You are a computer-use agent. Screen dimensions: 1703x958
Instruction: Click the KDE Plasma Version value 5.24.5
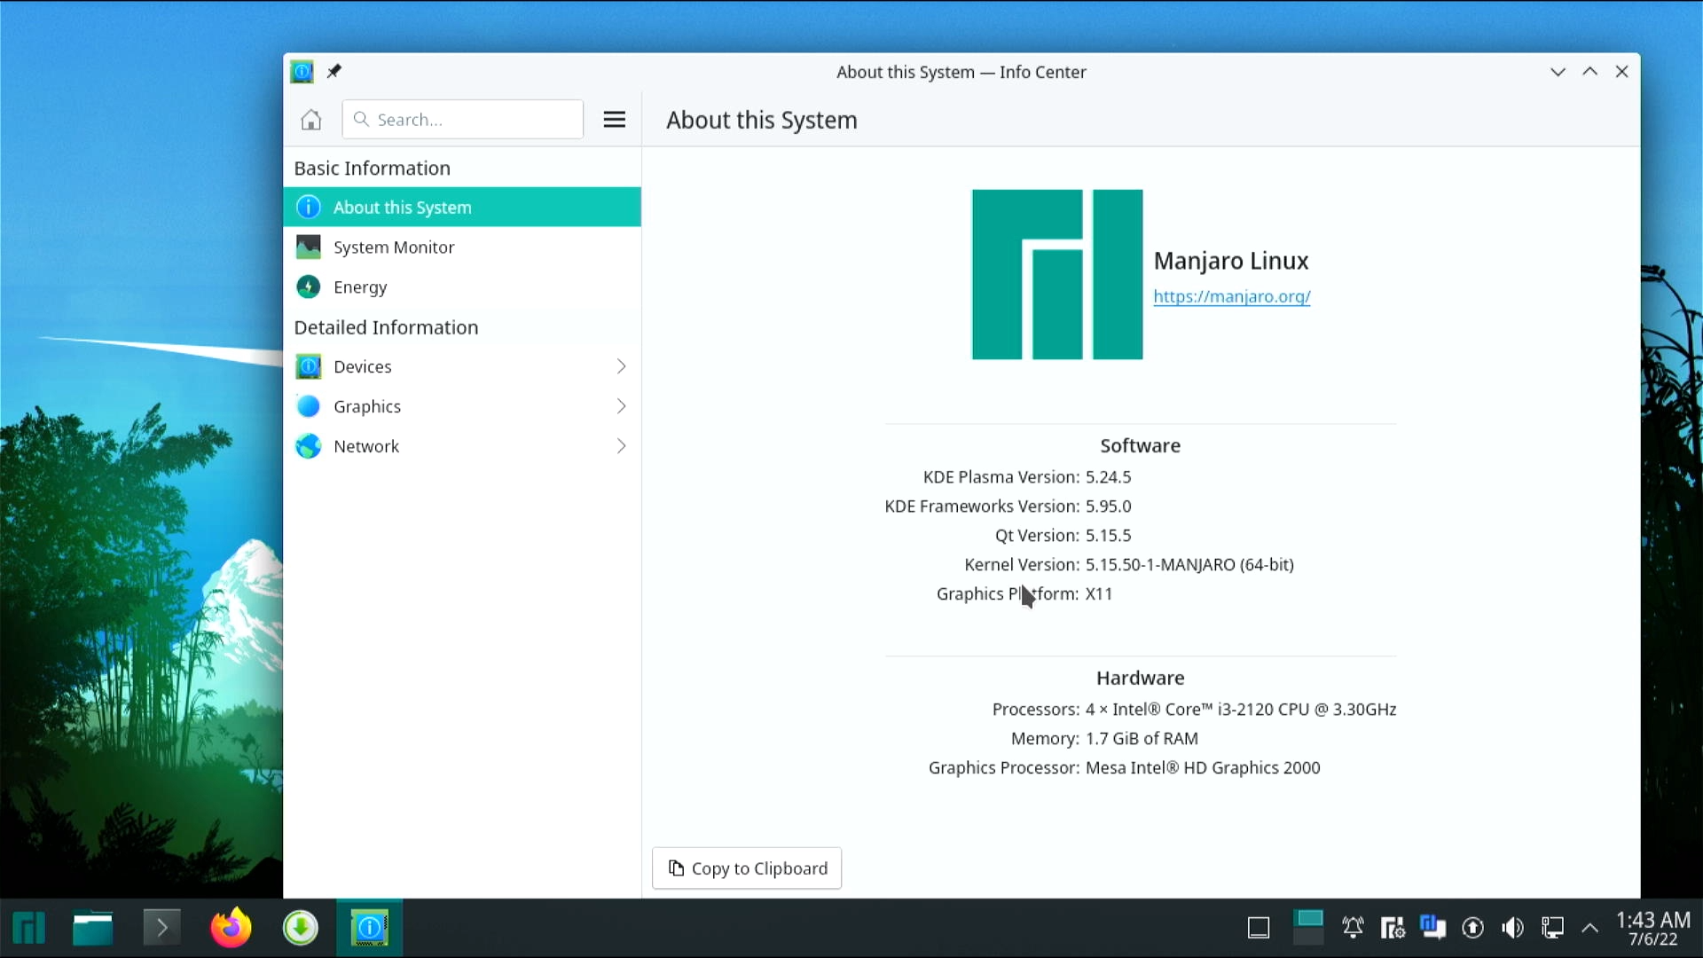pos(1109,476)
